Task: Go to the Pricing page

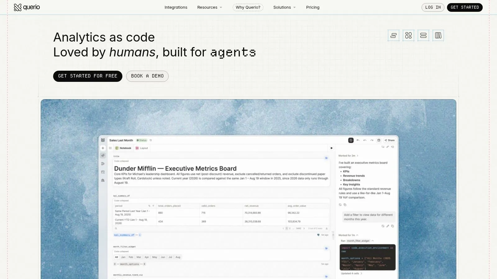Action: coord(313,7)
